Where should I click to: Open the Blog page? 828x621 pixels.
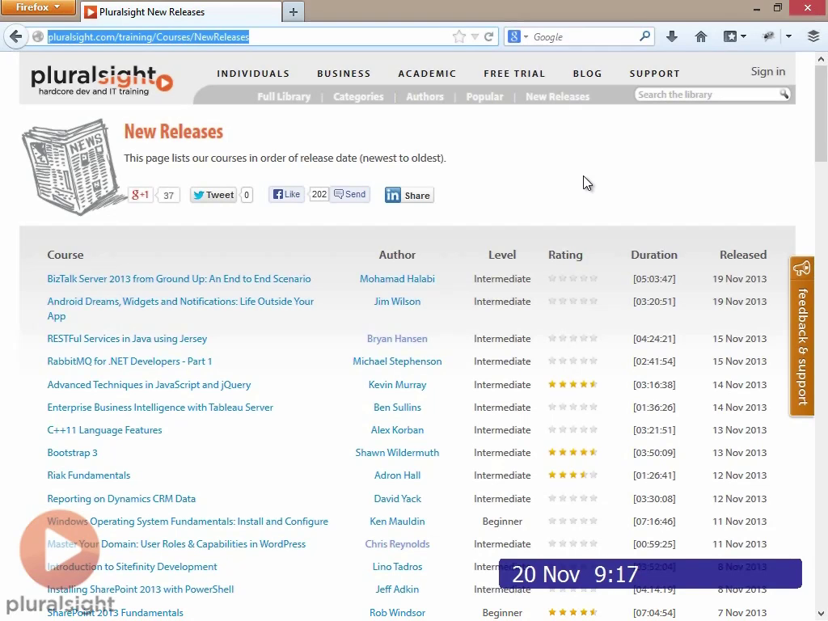pyautogui.click(x=587, y=74)
